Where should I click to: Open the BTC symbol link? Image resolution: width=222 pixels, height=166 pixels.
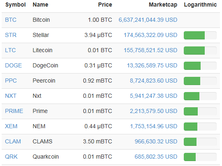point(11,20)
